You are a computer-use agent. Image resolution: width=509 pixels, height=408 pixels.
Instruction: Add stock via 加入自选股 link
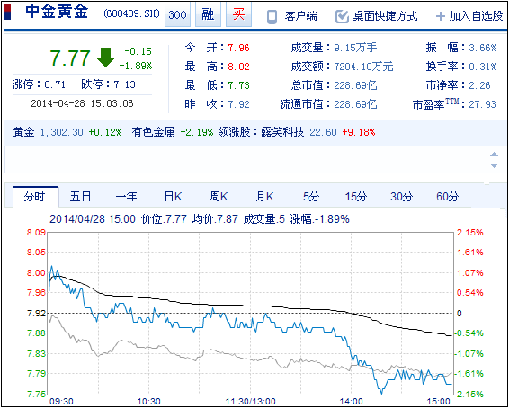476,16
